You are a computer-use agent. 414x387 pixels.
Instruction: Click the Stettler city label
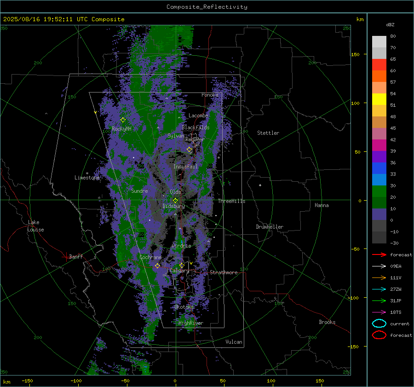pyautogui.click(x=268, y=133)
